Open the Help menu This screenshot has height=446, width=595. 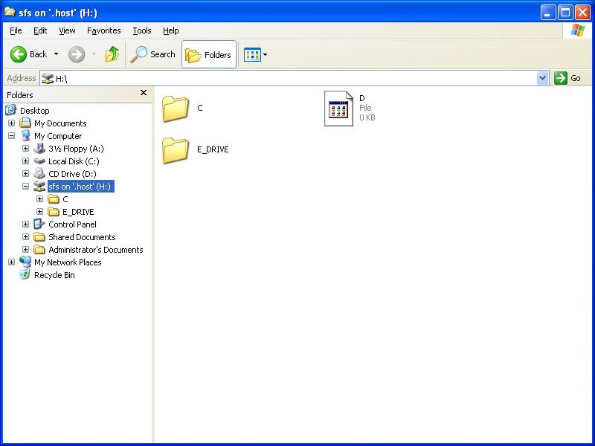pyautogui.click(x=171, y=30)
